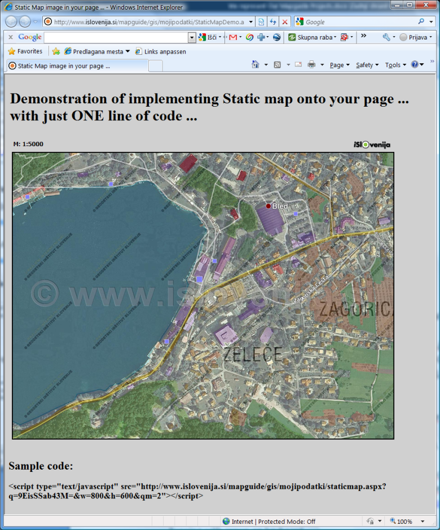Click the blue plus toolbar icon
Image resolution: width=440 pixels, height=530 pixels.
tap(261, 37)
